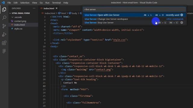Image resolution: width=193 pixels, height=108 pixels.
Task: Click the HTML icon on index.html tab
Action: click(42, 8)
